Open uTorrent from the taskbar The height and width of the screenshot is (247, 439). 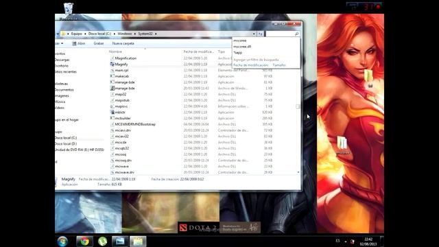pyautogui.click(x=102, y=241)
